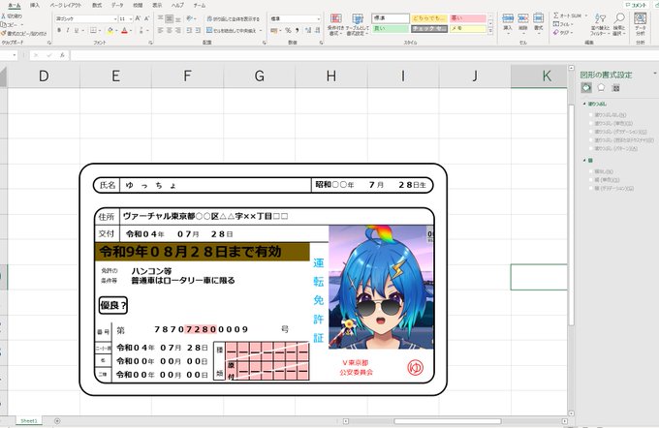659x428 pixels.
Task: Open the font name dropdown
Action: click(x=115, y=19)
